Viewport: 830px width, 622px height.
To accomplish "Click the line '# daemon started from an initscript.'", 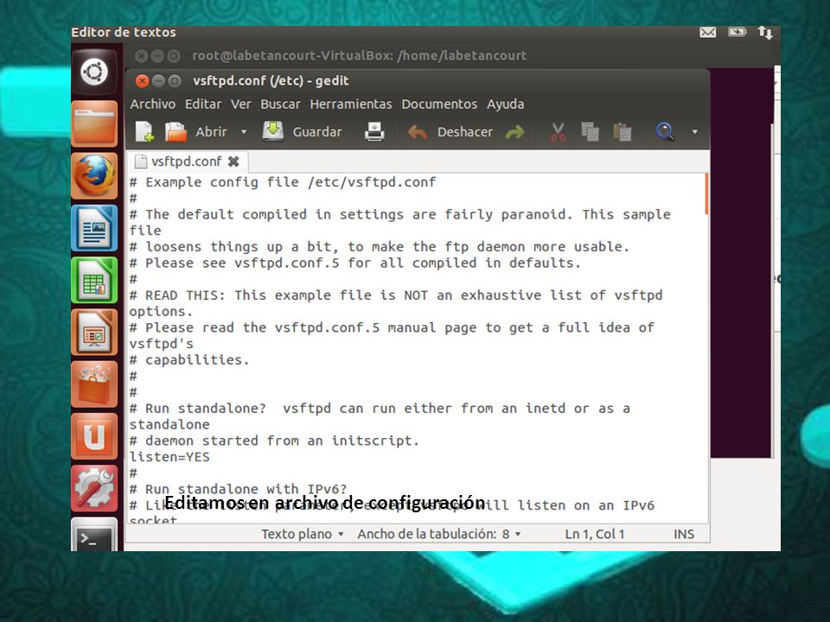I will 274,441.
